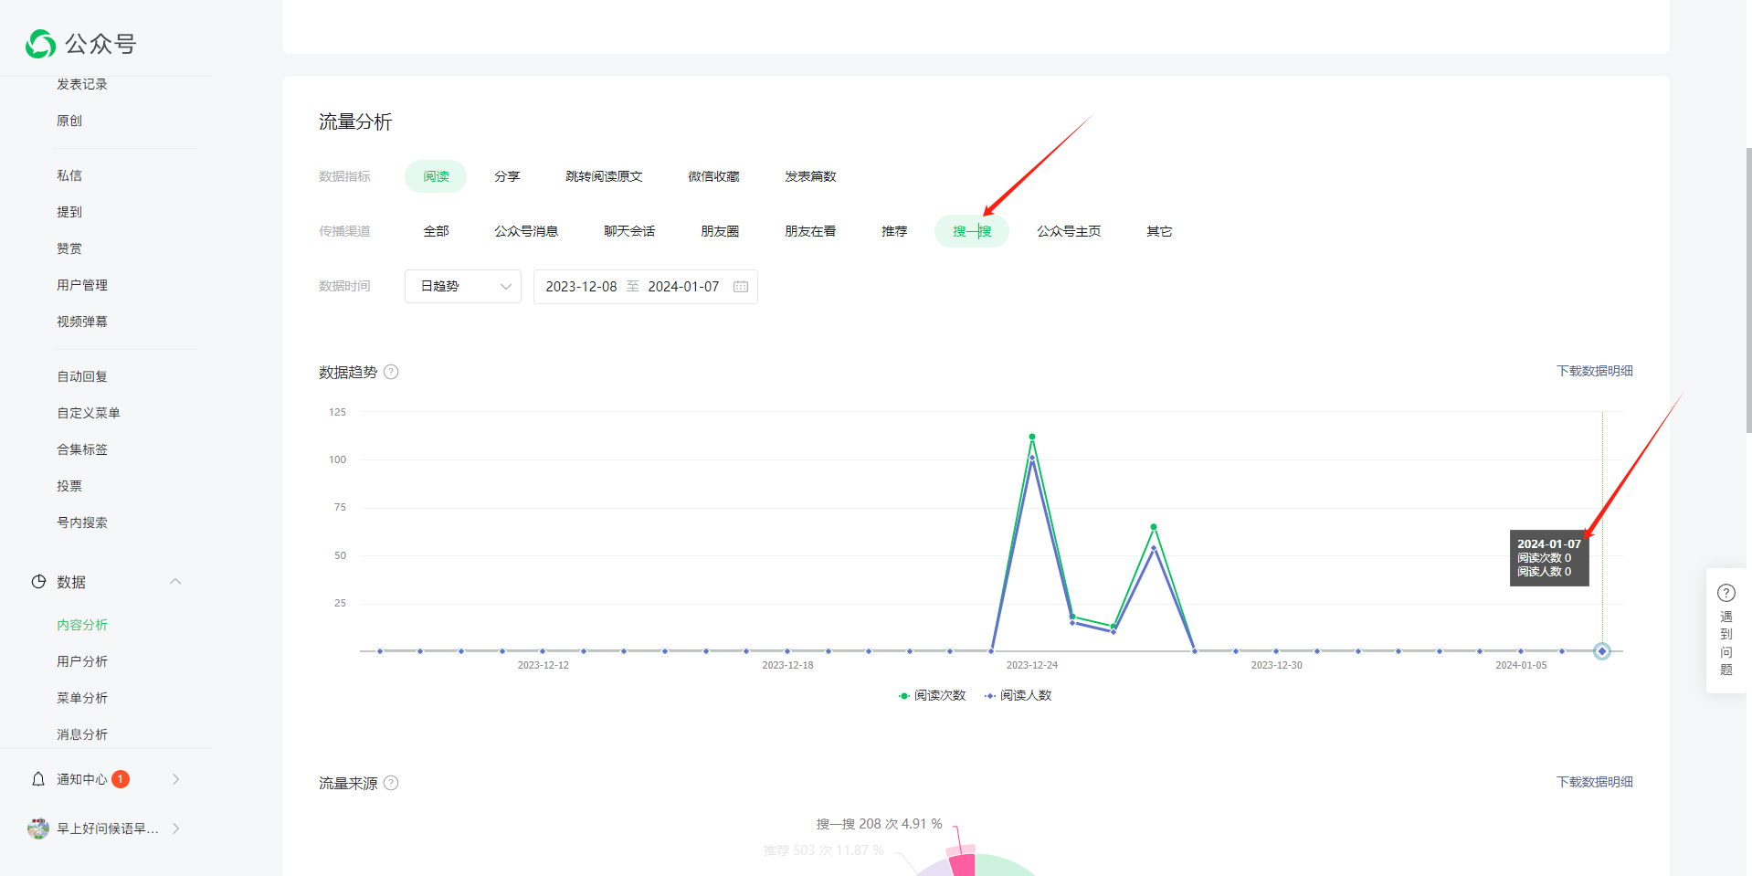The height and width of the screenshot is (876, 1752).
Task: Open 原创 in the sidebar
Action: (x=69, y=121)
